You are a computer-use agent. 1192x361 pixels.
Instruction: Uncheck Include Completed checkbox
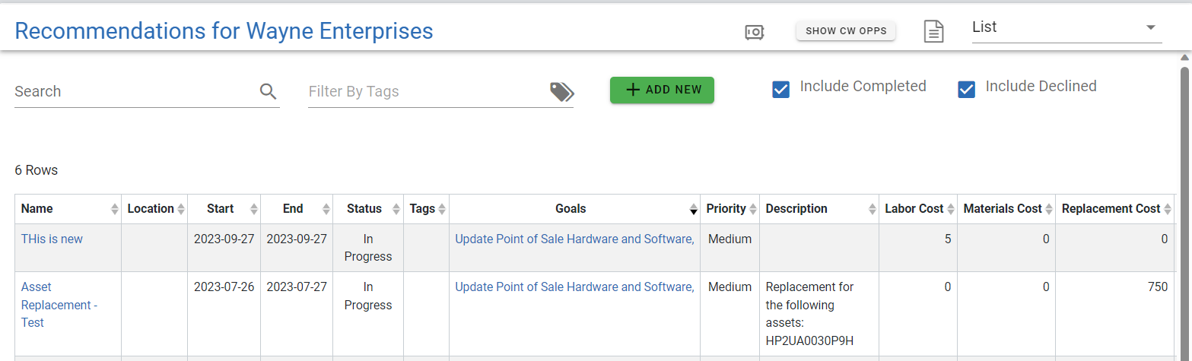[780, 90]
